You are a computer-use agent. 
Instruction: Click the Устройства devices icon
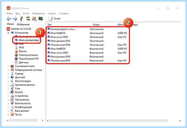[12, 96]
